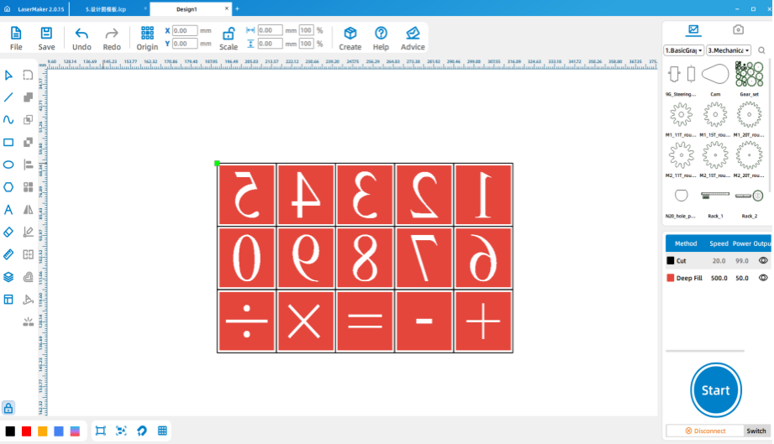Insert the Rack_1 thumbnail
This screenshot has height=444, width=774.
tap(715, 196)
